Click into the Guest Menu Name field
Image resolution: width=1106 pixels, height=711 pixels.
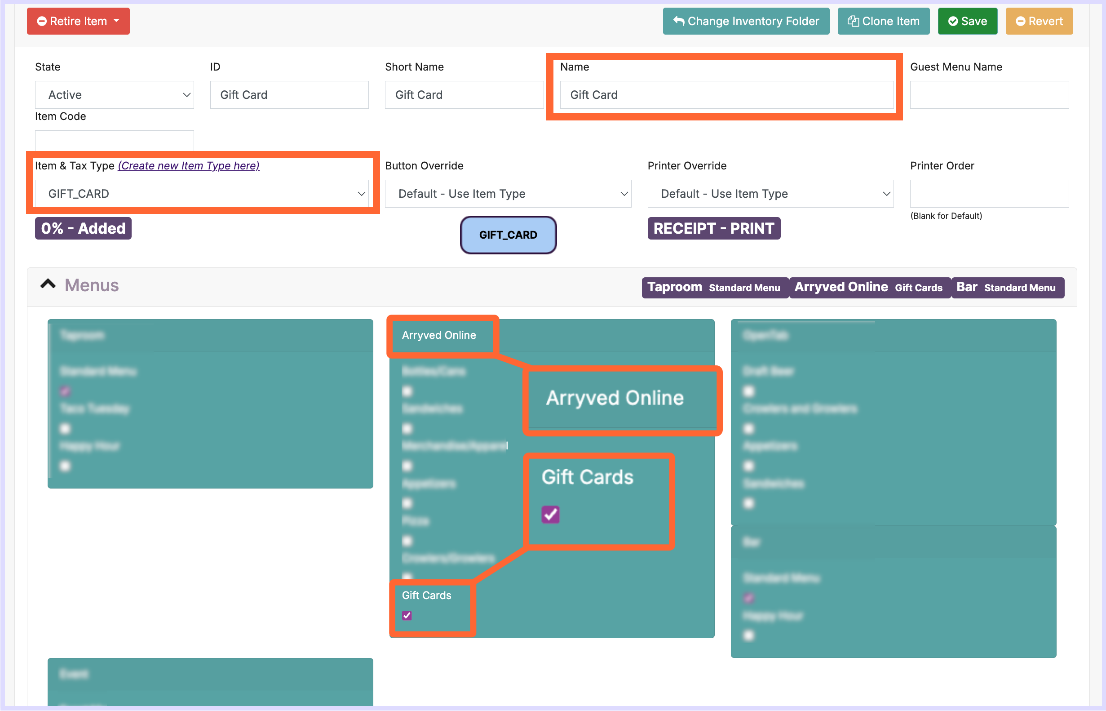989,95
